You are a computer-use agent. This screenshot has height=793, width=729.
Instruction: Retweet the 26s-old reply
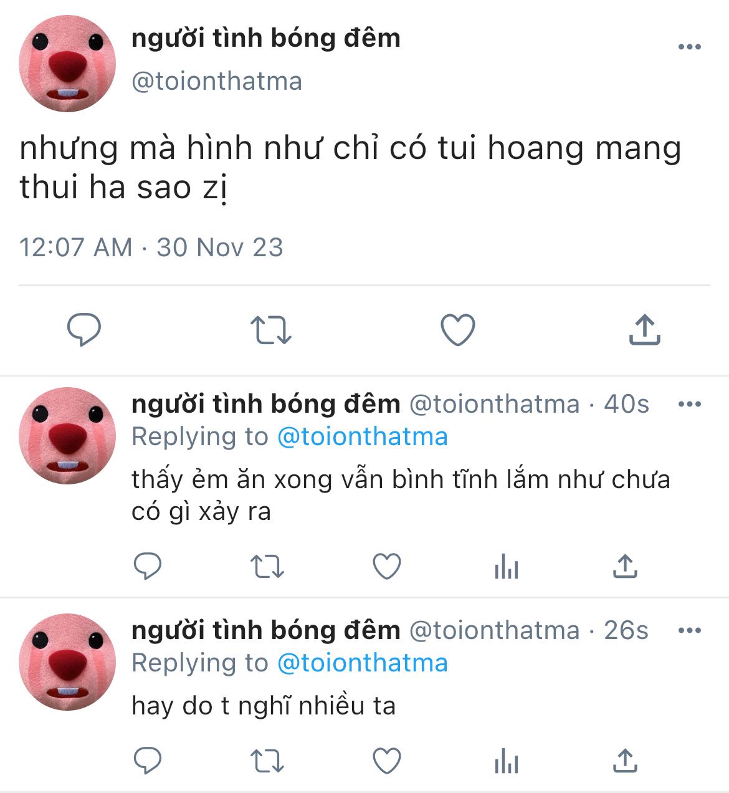(267, 761)
